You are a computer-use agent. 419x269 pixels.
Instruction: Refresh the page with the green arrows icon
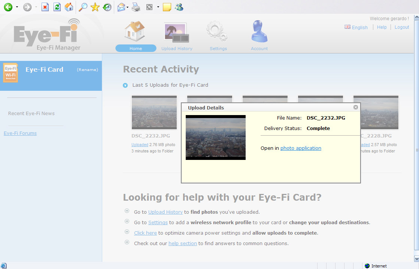pos(57,7)
